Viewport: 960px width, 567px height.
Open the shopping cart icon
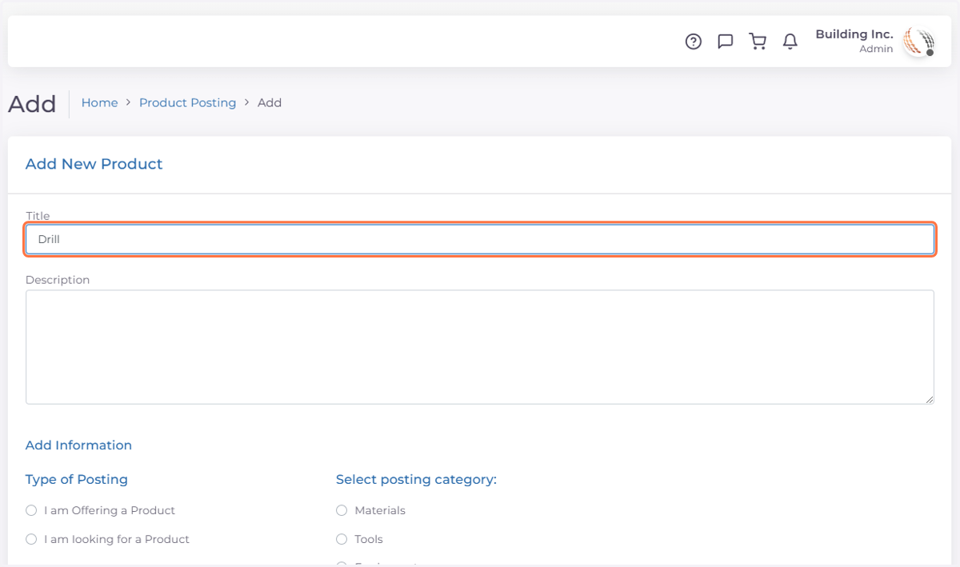pyautogui.click(x=758, y=42)
